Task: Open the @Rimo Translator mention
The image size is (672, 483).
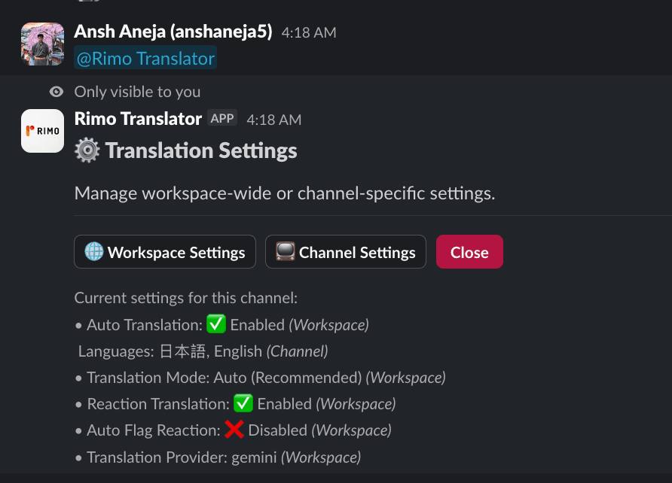Action: [145, 58]
